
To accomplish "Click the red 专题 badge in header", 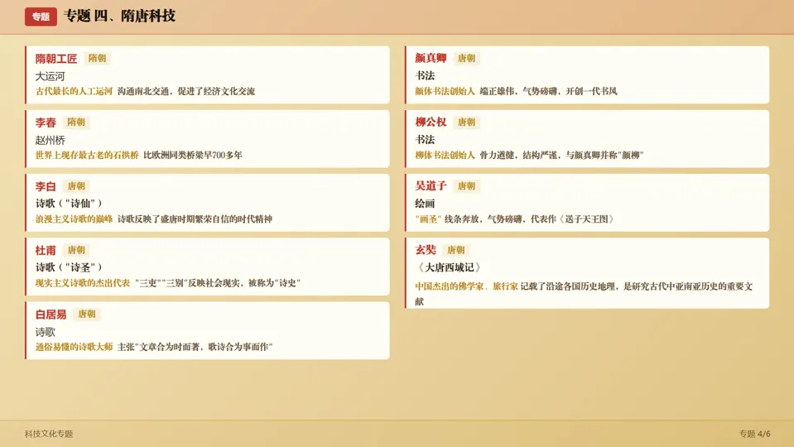I will click(41, 17).
